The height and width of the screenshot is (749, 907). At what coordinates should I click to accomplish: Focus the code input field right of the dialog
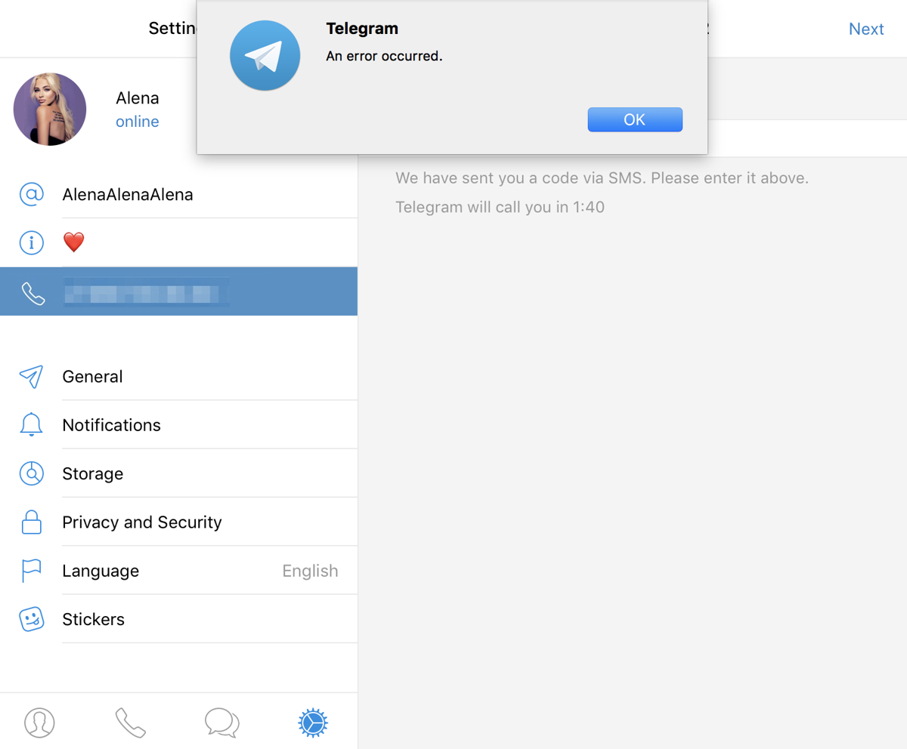[x=807, y=138]
